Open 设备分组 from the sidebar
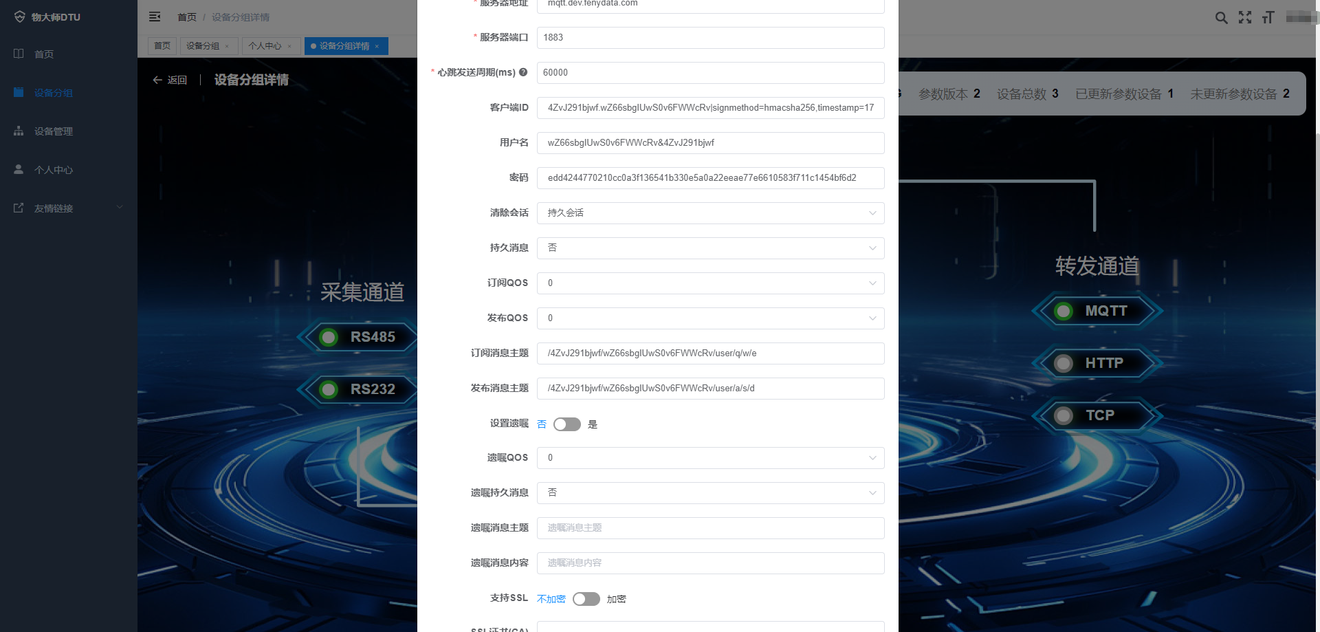Image resolution: width=1320 pixels, height=632 pixels. coord(54,92)
